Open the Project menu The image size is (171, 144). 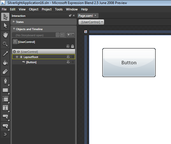pyautogui.click(x=47, y=9)
